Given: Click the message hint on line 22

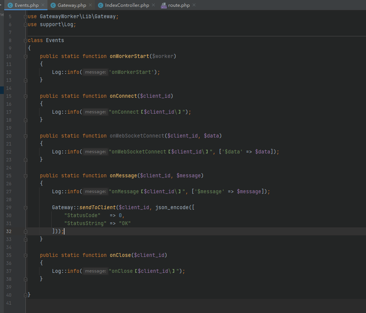Looking at the screenshot, I should [95, 152].
